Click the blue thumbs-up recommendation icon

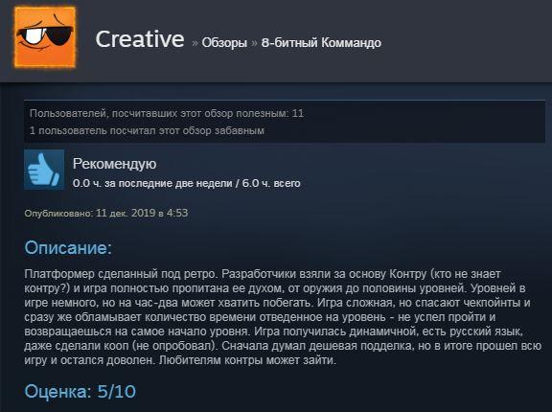[x=44, y=170]
